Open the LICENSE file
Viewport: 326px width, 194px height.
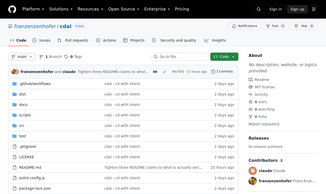coord(26,157)
